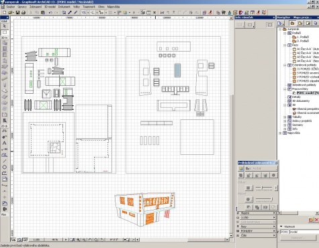Viewport: 319px width, 248px height.
Task: Open the Nápověda menu
Action: point(113,7)
